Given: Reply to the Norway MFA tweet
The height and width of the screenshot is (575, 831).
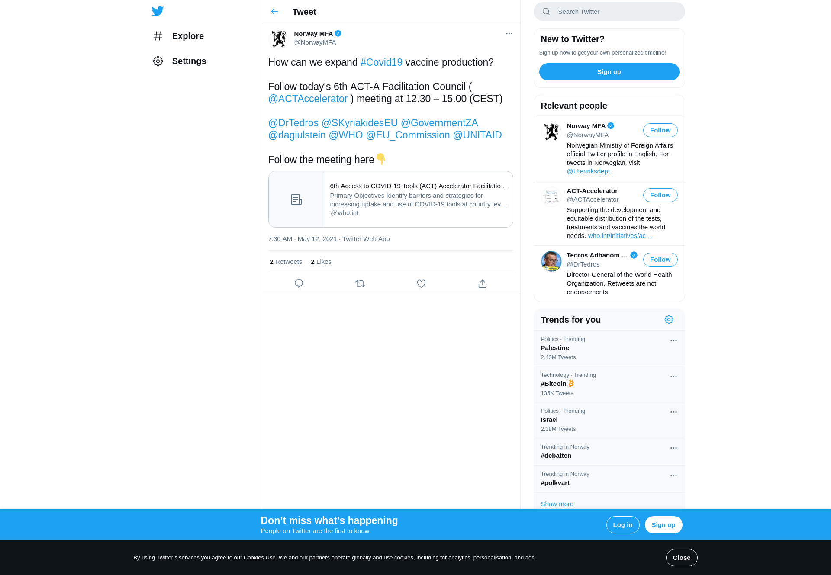Looking at the screenshot, I should click(299, 284).
